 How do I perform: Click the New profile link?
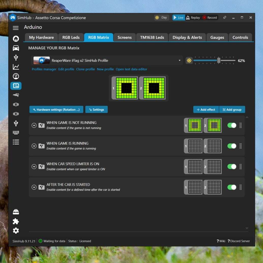click(x=105, y=69)
